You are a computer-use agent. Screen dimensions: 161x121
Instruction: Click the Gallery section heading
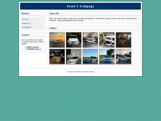[x=53, y=28]
